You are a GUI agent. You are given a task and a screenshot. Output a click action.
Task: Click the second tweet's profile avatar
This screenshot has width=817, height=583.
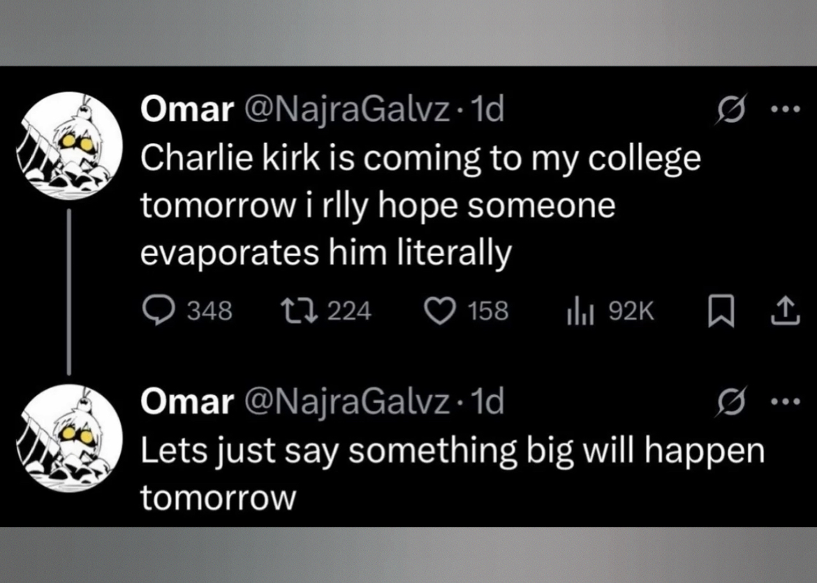68,438
